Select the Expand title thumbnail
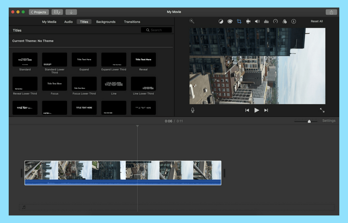The height and width of the screenshot is (223, 348). [x=84, y=60]
